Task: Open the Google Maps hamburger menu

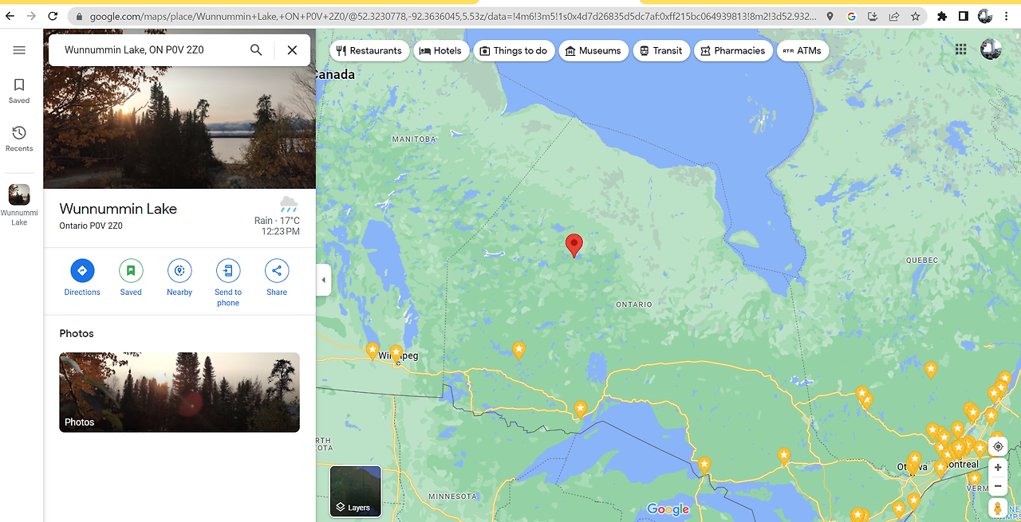Action: [x=19, y=50]
